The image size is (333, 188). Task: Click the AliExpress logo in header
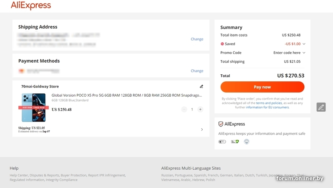(31, 5)
